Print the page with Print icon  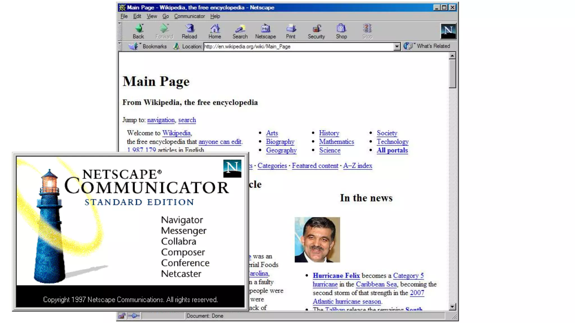click(x=291, y=29)
